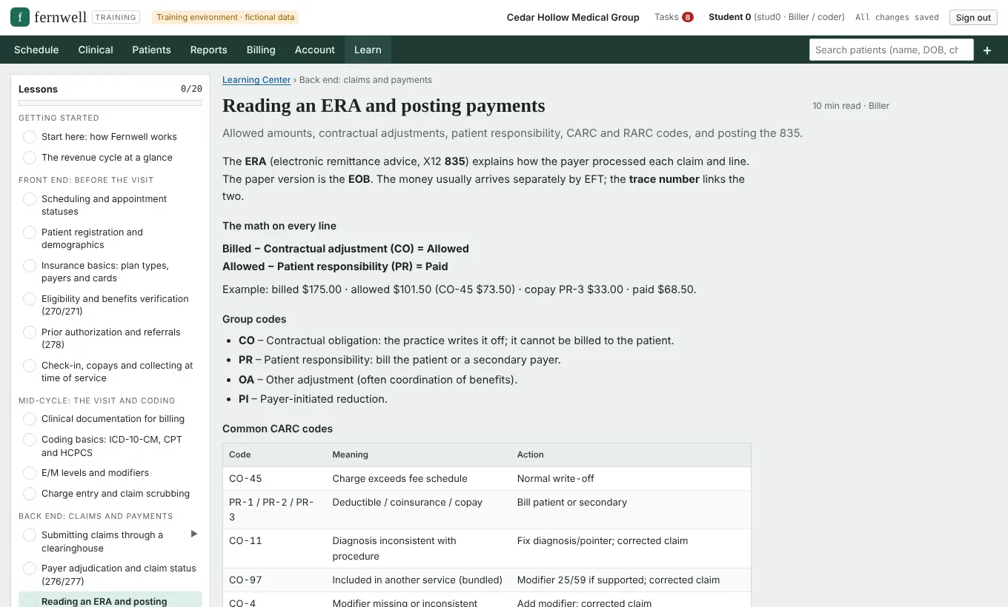Image resolution: width=1008 pixels, height=607 pixels.
Task: Toggle the circle for "The revenue cycle at a glance"
Action: click(30, 158)
